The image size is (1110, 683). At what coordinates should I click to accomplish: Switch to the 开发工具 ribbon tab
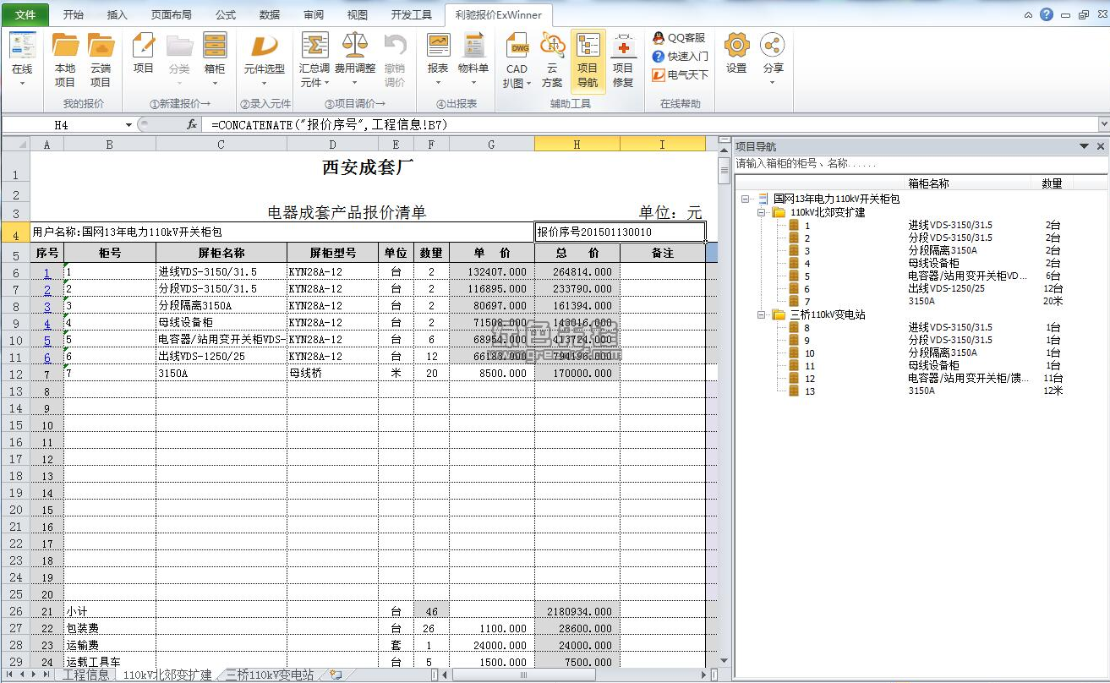point(411,14)
